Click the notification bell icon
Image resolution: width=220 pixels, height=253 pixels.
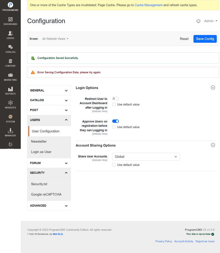pyautogui.click(x=198, y=21)
